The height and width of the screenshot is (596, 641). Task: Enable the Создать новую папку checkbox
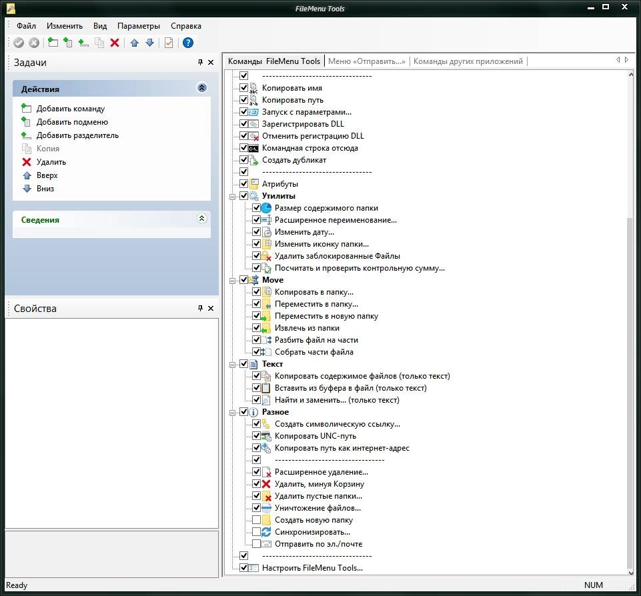(256, 520)
